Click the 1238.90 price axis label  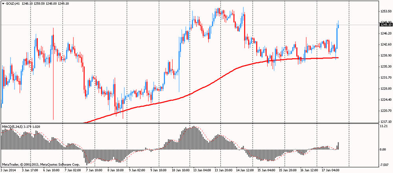click(386, 55)
